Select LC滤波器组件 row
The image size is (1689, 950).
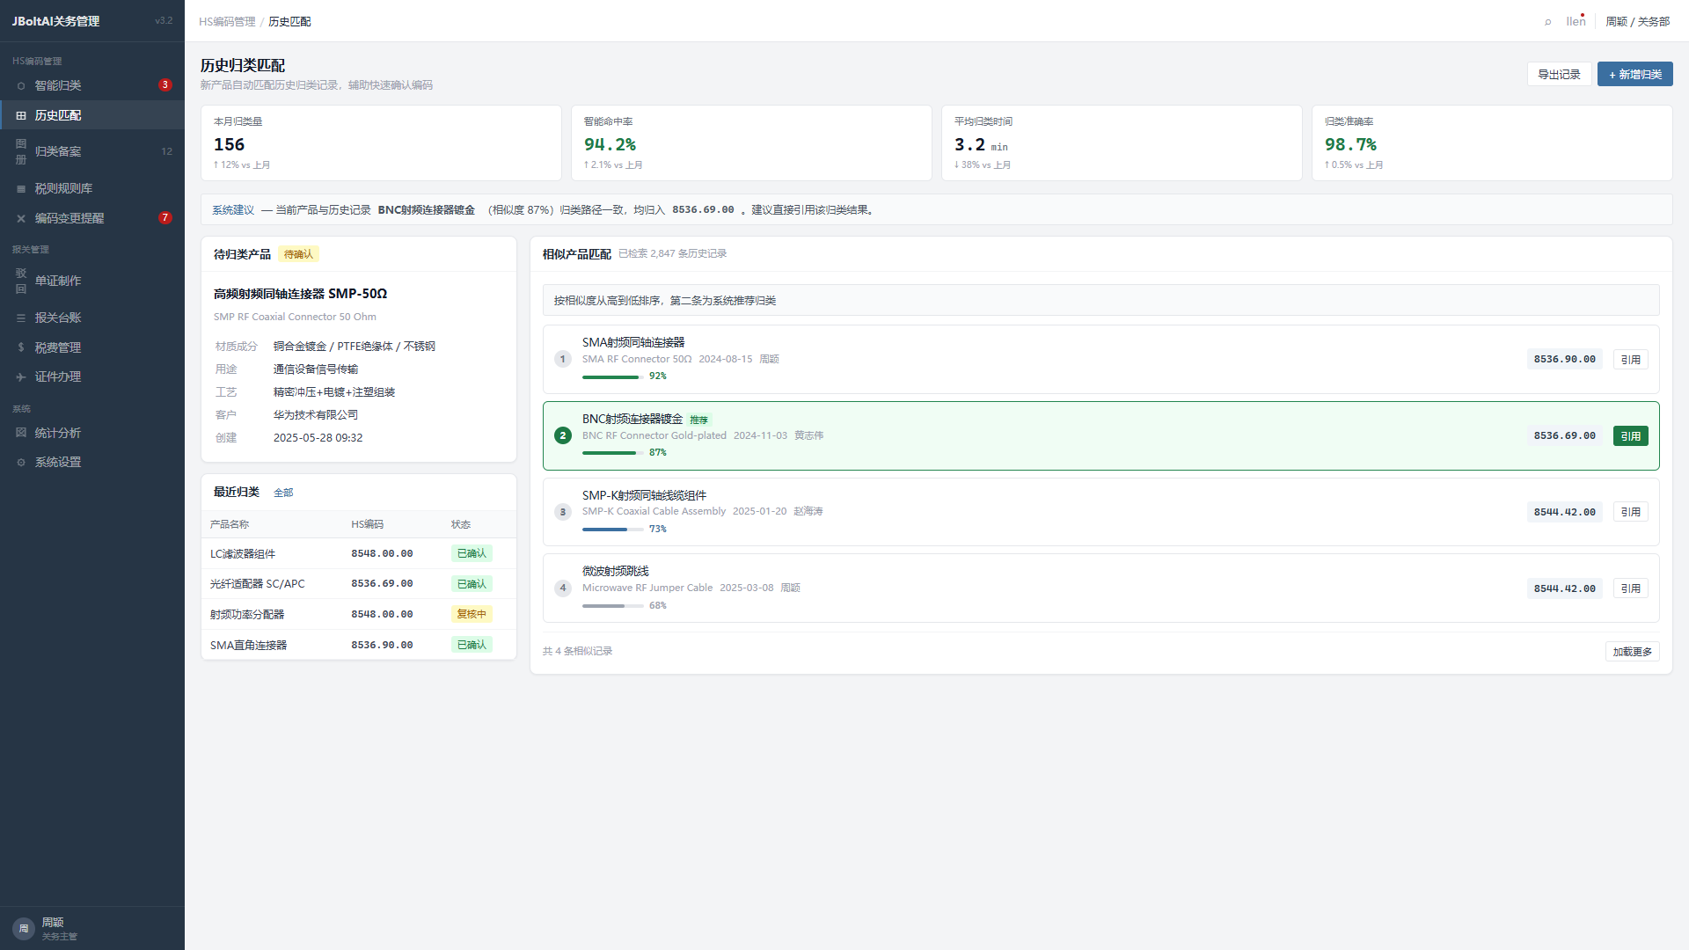tap(359, 553)
